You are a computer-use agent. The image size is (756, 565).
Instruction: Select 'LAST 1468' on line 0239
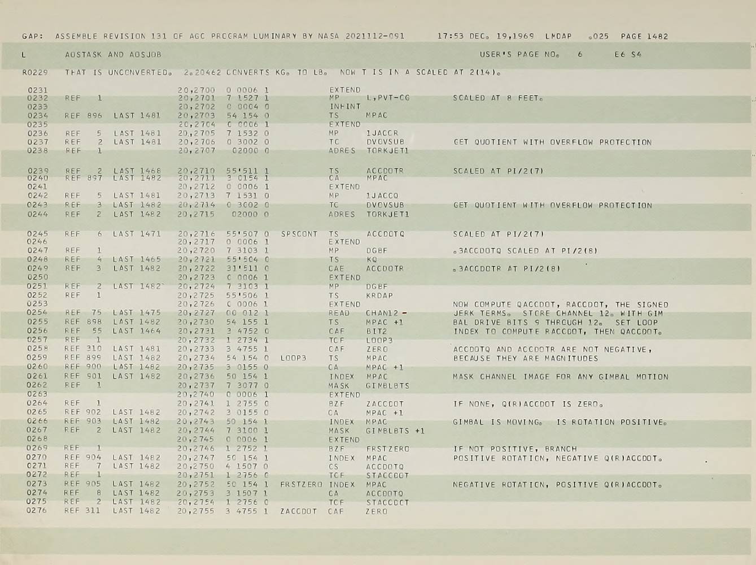click(x=137, y=171)
